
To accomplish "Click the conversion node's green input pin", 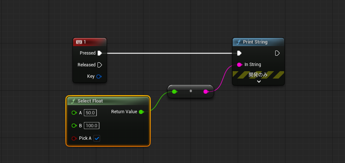I will click(x=174, y=91).
